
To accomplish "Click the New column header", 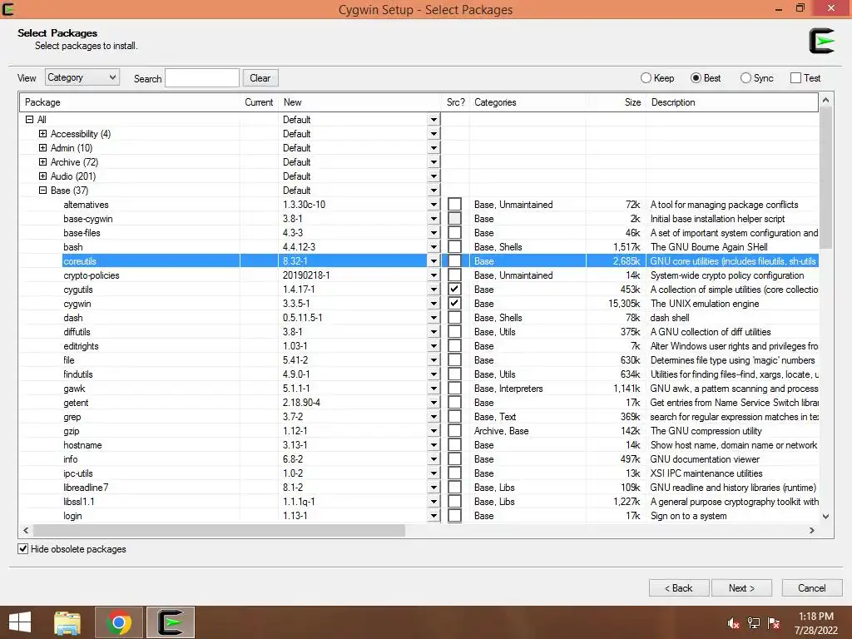I will pos(359,102).
